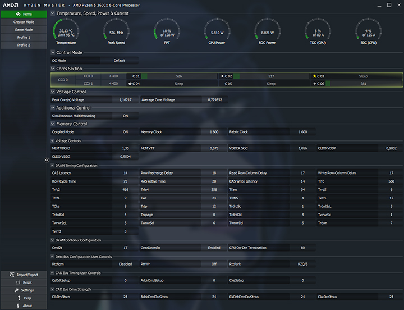Image resolution: width=404 pixels, height=310 pixels.
Task: Click the Peak Speed gauge
Action: pos(116,31)
